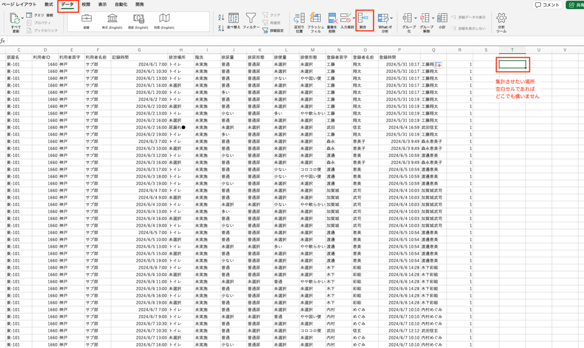
Task: Select column header G
Action: point(139,50)
